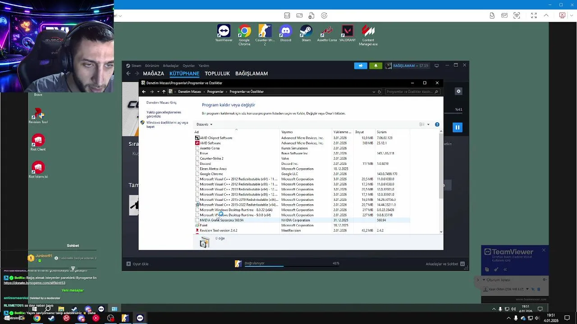The image size is (577, 324).
Task: Select the Counter-Strike 2 program row
Action: click(x=302, y=158)
